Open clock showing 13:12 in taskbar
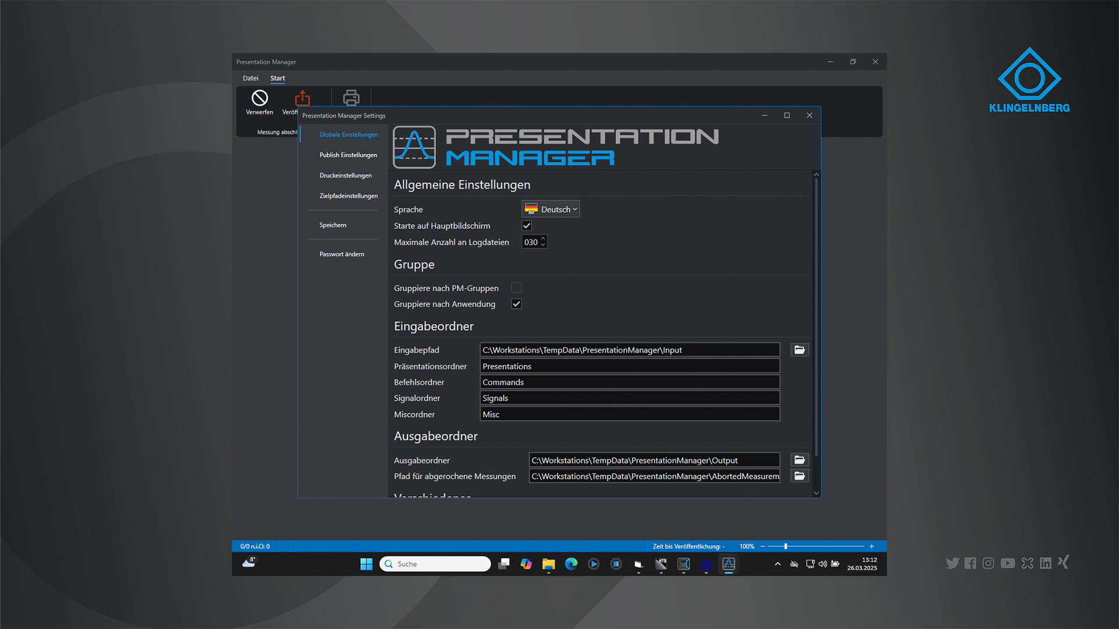 click(863, 564)
